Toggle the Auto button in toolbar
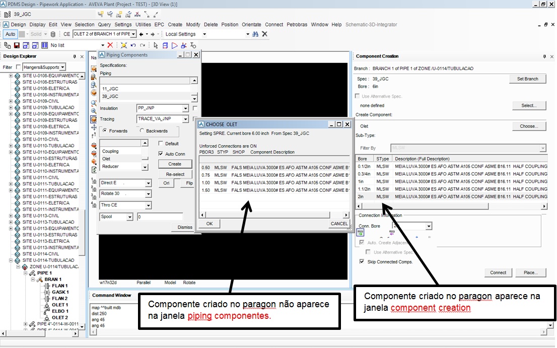 pyautogui.click(x=10, y=34)
